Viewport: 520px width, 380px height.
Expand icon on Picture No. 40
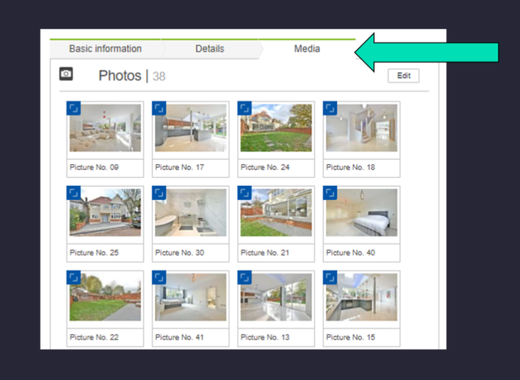pyautogui.click(x=330, y=193)
